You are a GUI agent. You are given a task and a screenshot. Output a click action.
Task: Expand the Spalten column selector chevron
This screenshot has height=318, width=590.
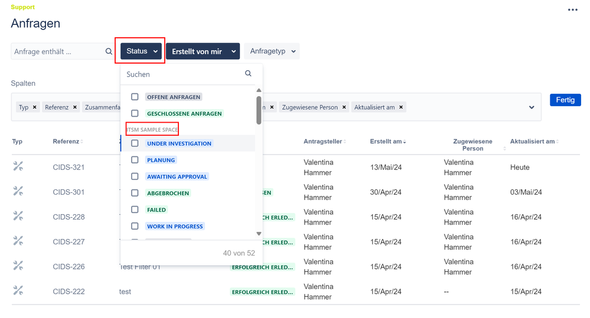point(532,107)
